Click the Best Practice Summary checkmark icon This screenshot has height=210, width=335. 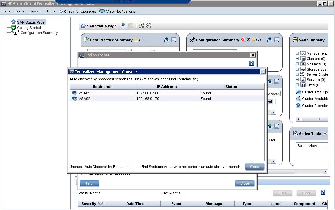point(86,40)
